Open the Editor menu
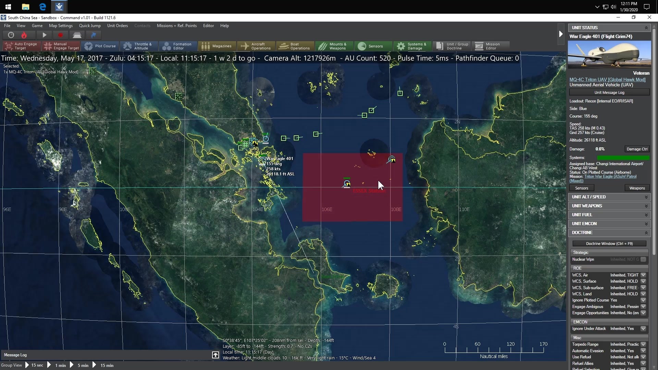658x370 pixels. coord(208,26)
